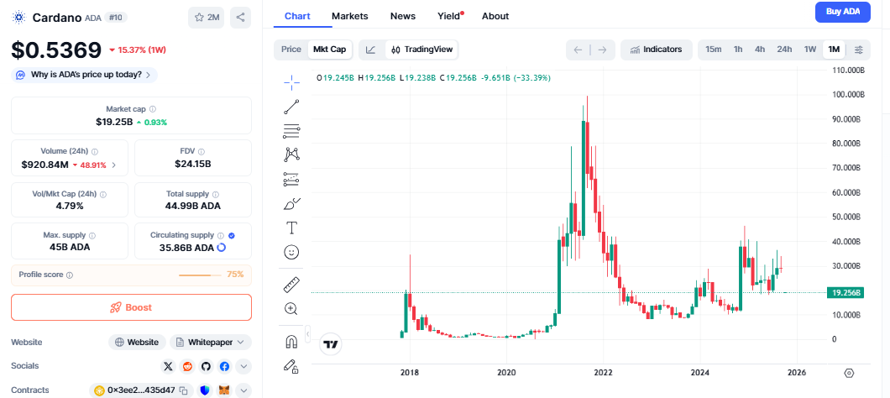Click the Buy ADA button
The width and height of the screenshot is (890, 398).
coord(843,12)
